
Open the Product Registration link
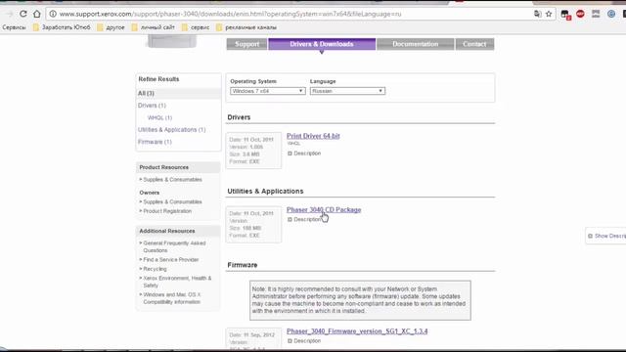point(167,211)
